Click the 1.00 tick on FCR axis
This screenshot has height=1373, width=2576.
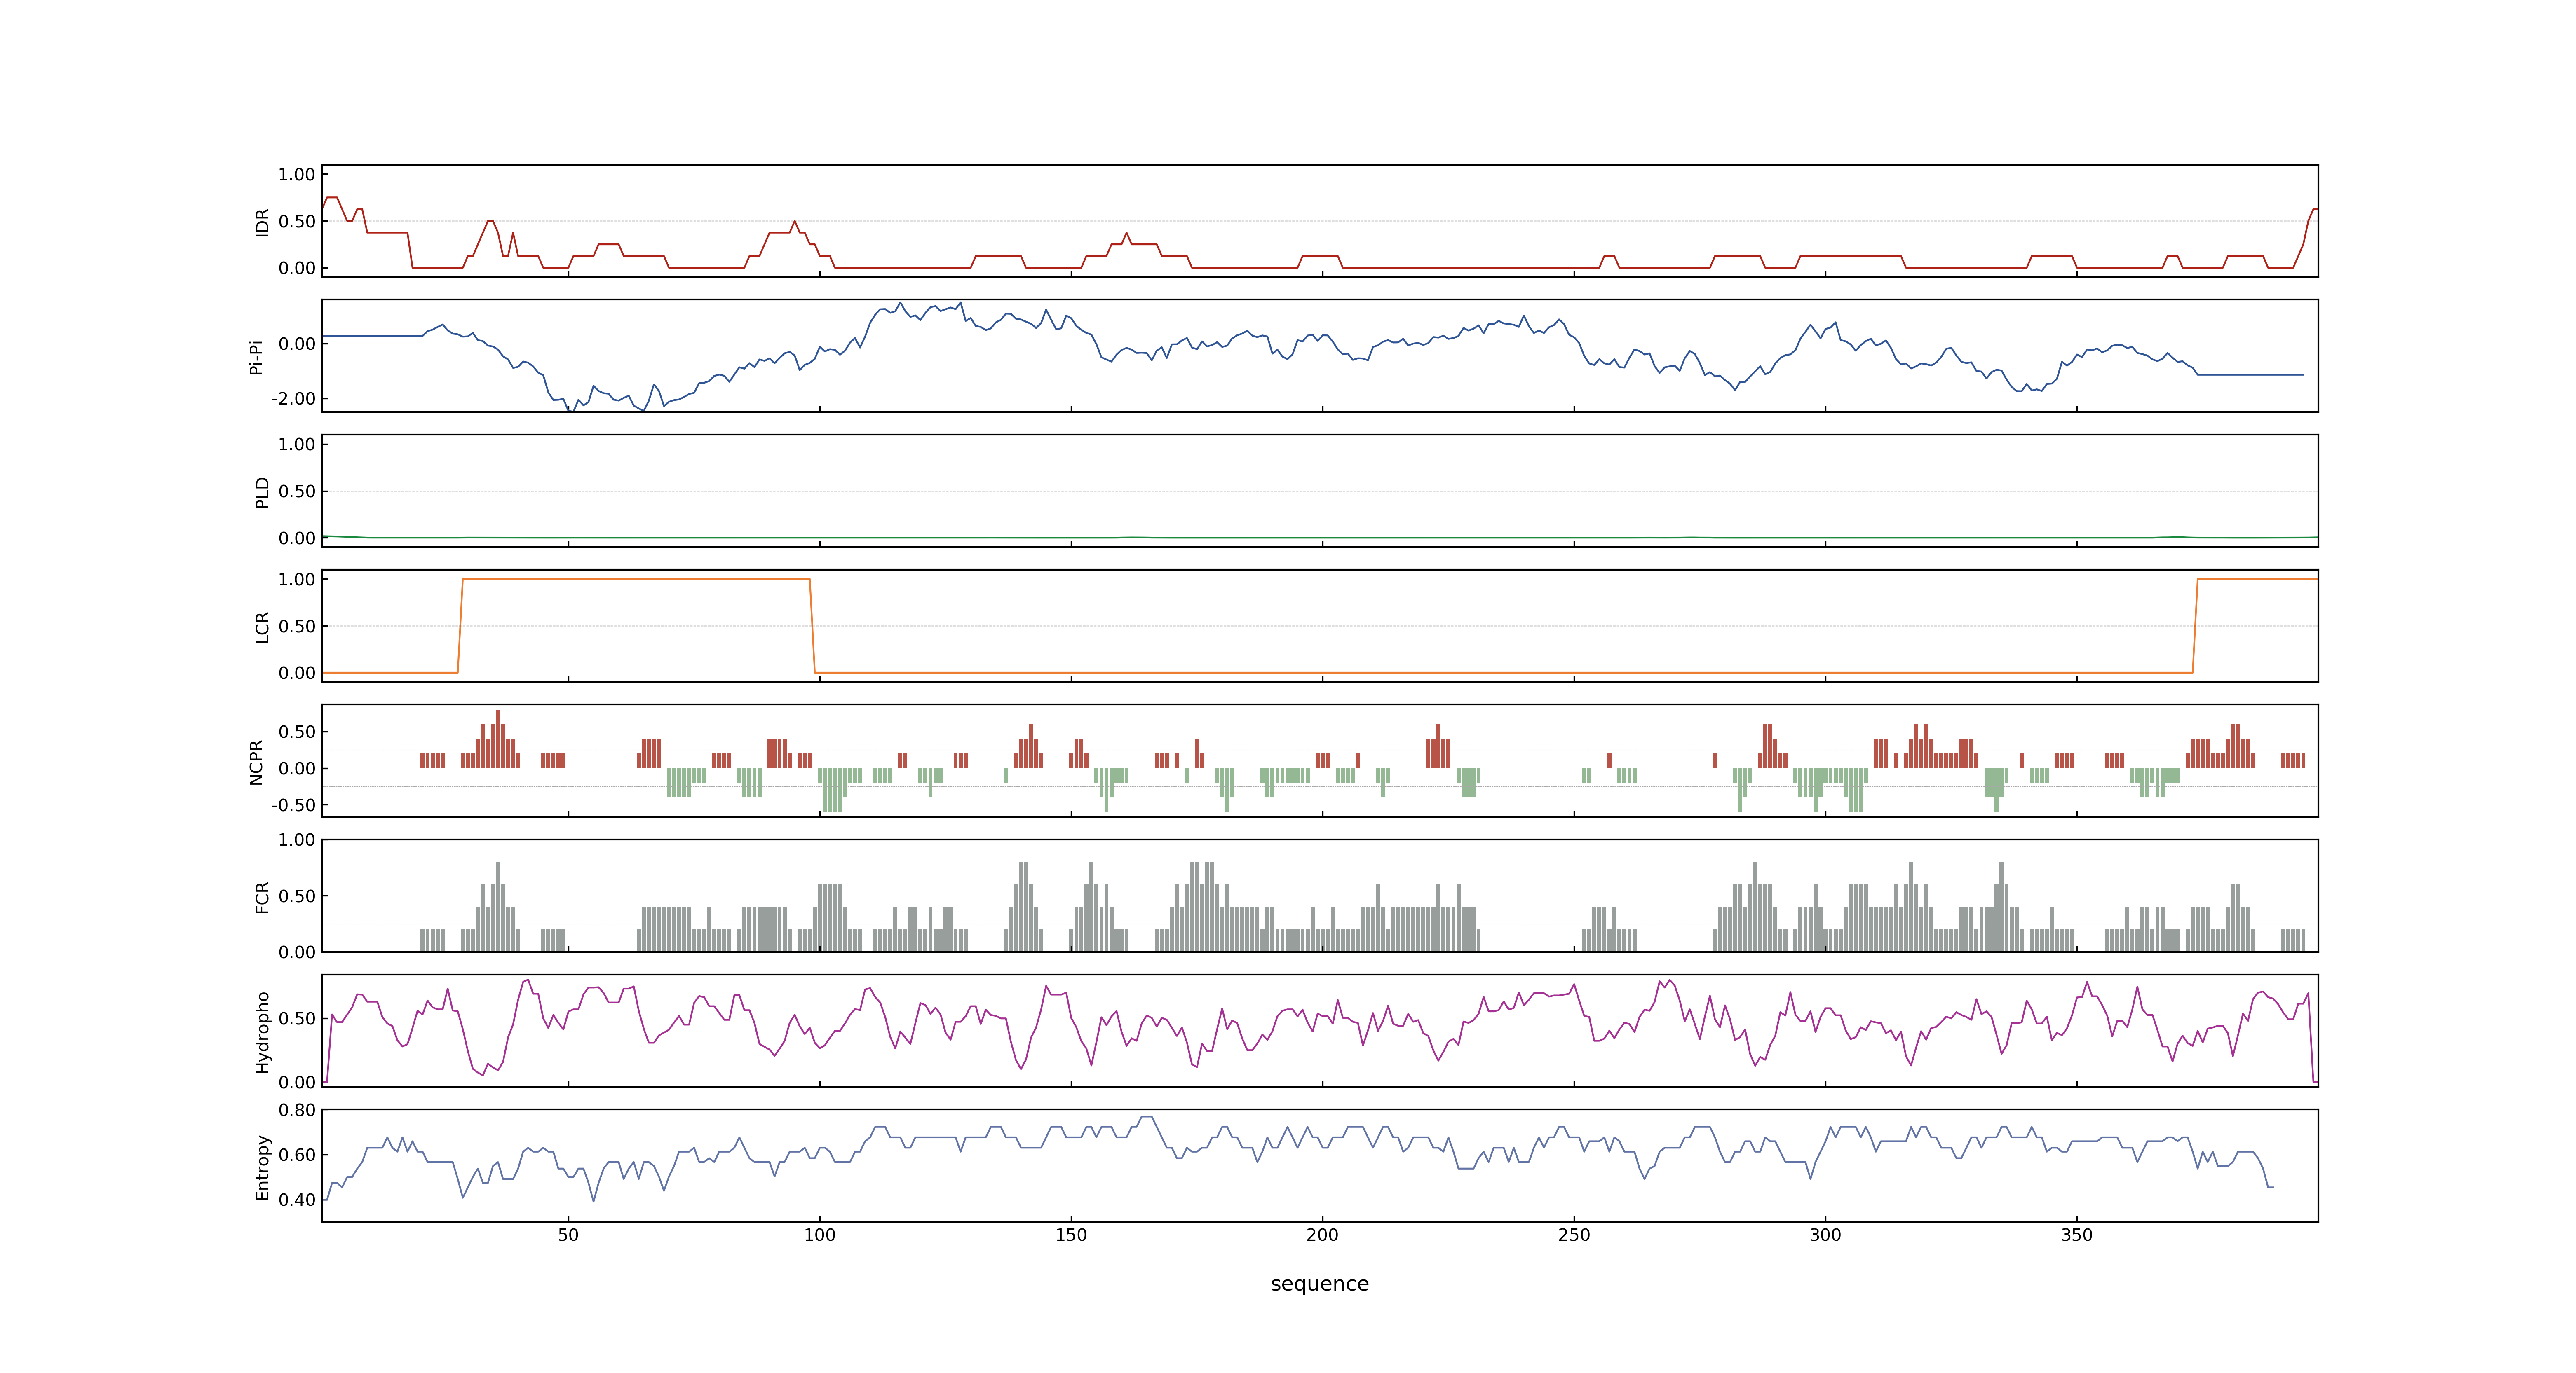pos(297,840)
